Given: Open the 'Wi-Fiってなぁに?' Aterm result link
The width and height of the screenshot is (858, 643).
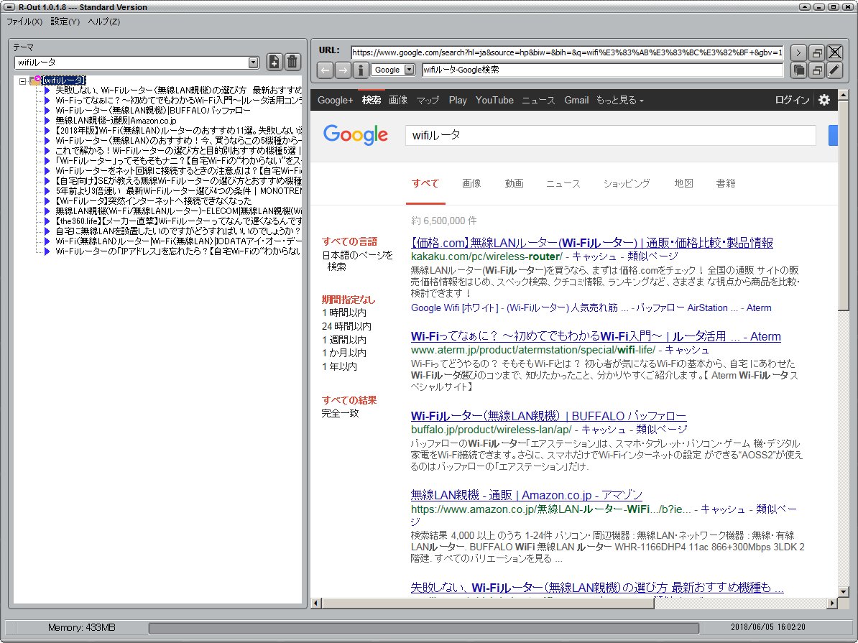Looking at the screenshot, I should (x=596, y=336).
